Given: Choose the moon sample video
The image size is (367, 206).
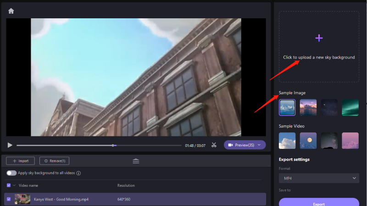Looking at the screenshot, I should pyautogui.click(x=308, y=141).
